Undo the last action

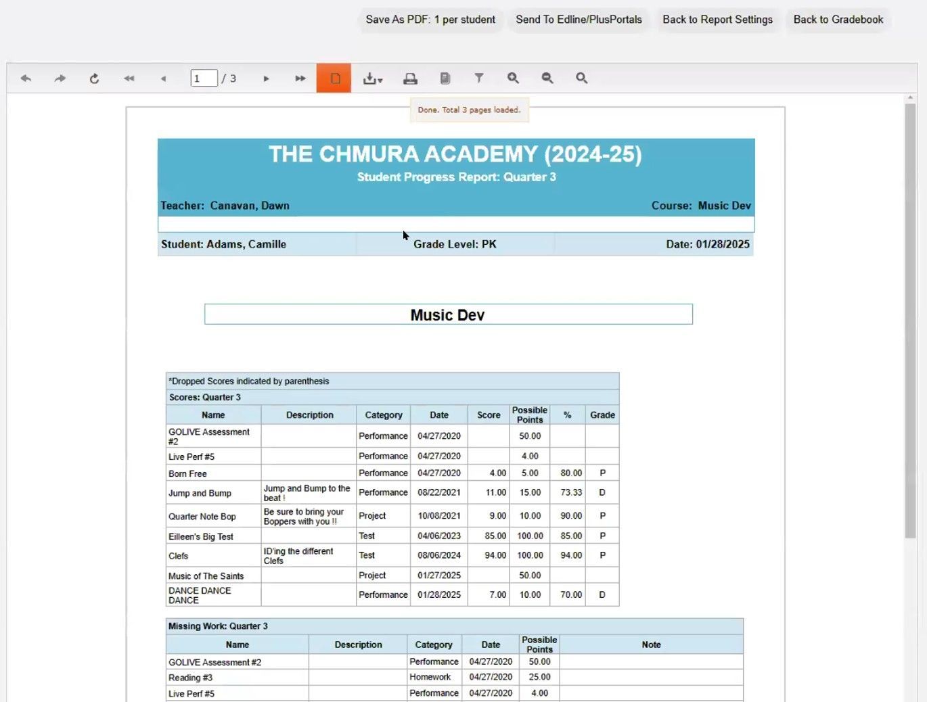point(26,78)
